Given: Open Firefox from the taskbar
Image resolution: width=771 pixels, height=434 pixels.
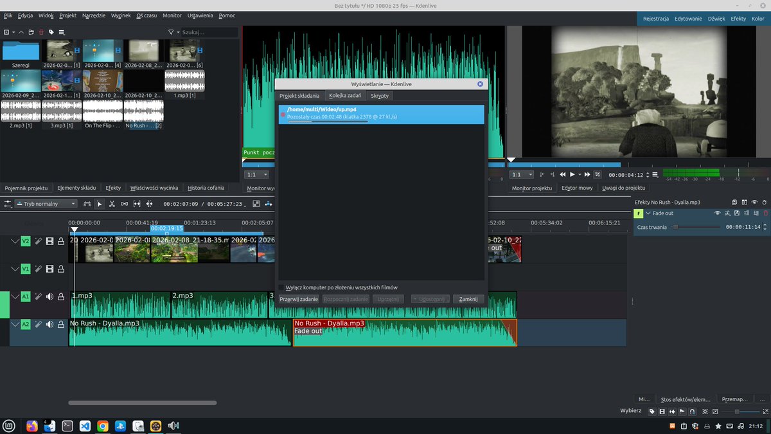Looking at the screenshot, I should click(x=32, y=426).
